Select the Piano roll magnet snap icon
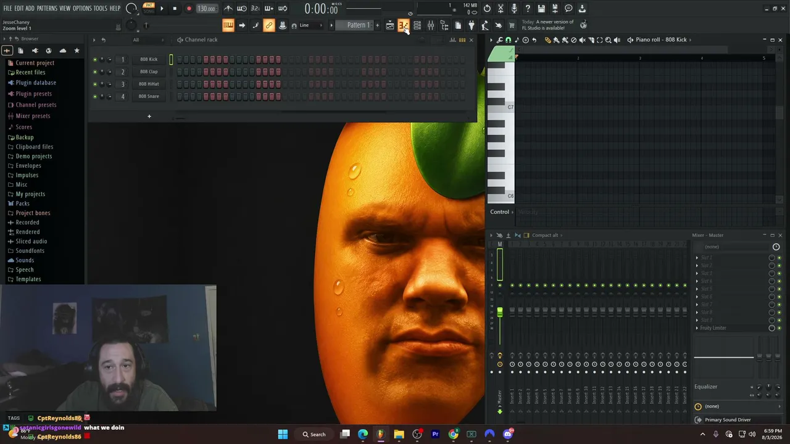790x444 pixels. click(508, 40)
